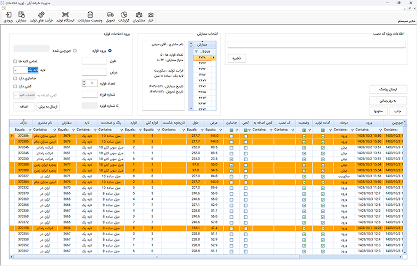Click the نام مشتری column header

[x=45, y=122]
